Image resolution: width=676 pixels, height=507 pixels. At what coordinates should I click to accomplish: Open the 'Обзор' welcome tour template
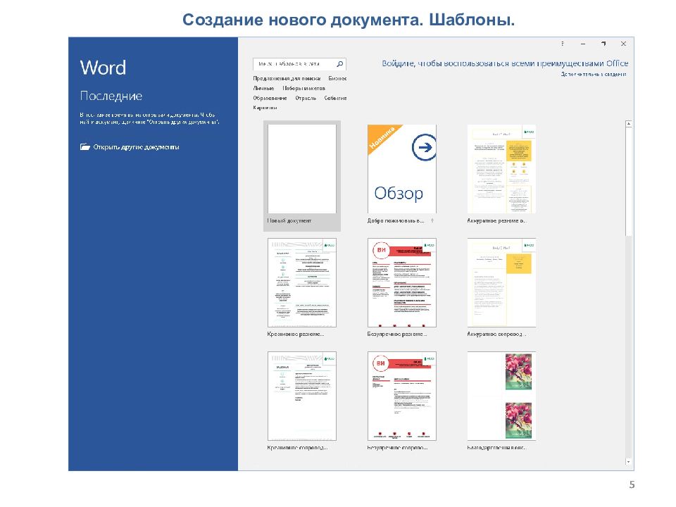(402, 169)
